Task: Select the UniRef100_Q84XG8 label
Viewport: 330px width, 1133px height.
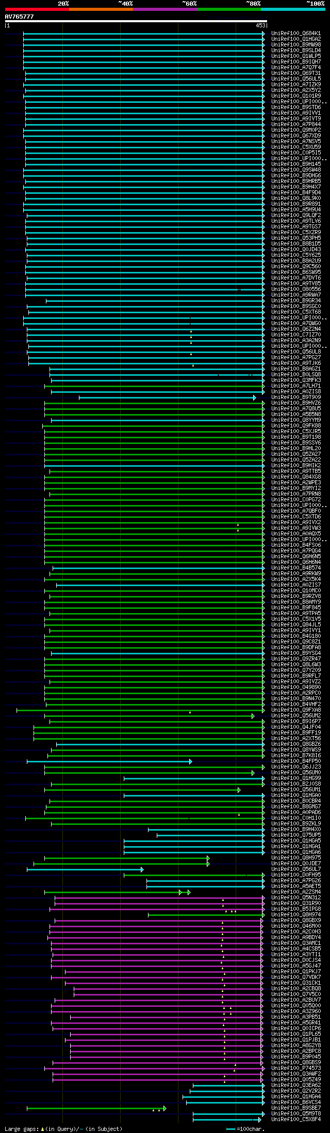Action: tap(296, 477)
